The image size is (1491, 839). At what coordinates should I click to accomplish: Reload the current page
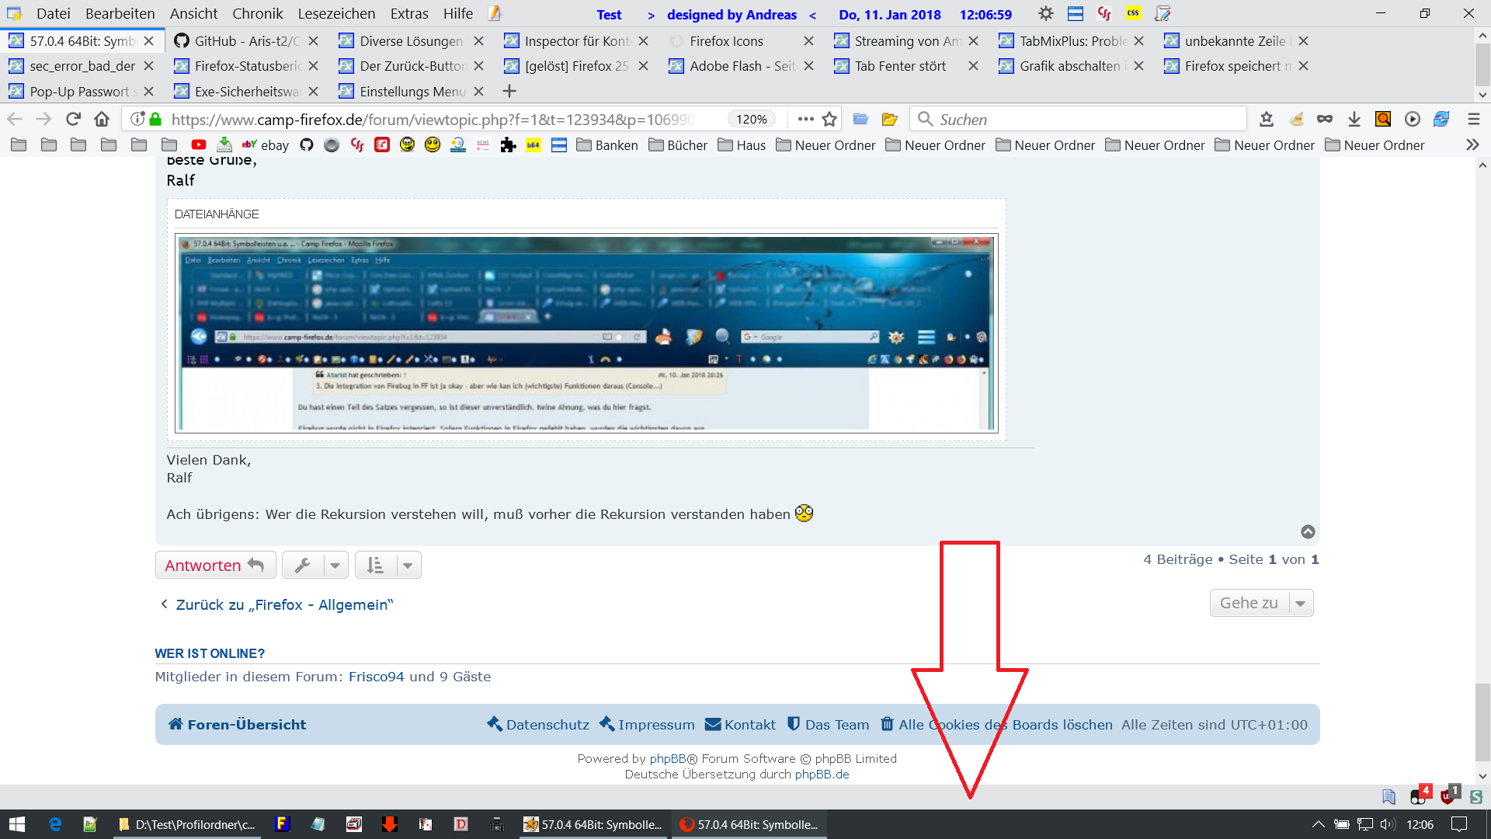[x=73, y=119]
